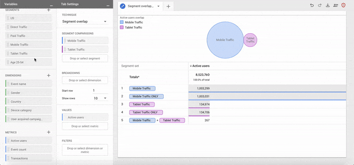Click Drop or select dimension or metric filter
354x165 pixels.
coord(85,150)
